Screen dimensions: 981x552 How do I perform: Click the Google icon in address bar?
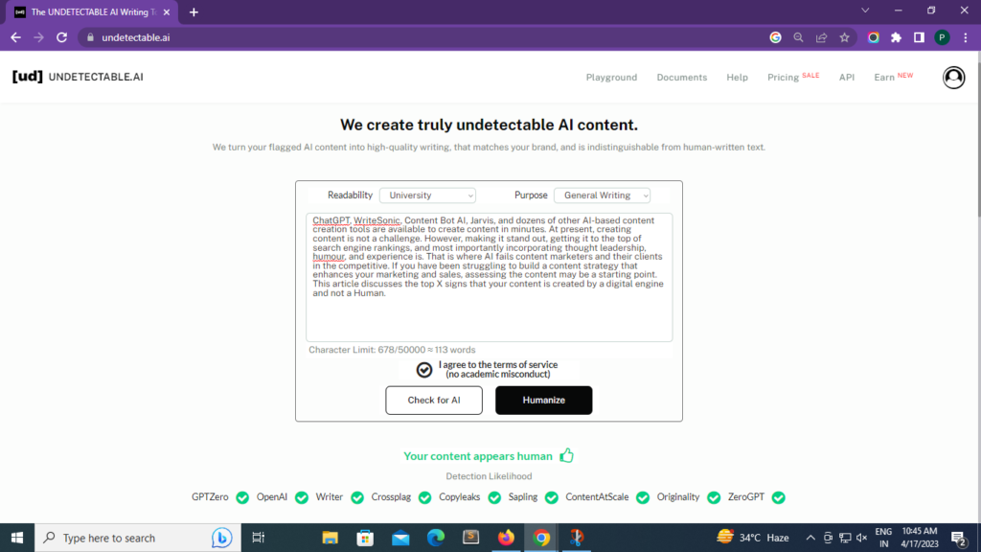(x=775, y=37)
